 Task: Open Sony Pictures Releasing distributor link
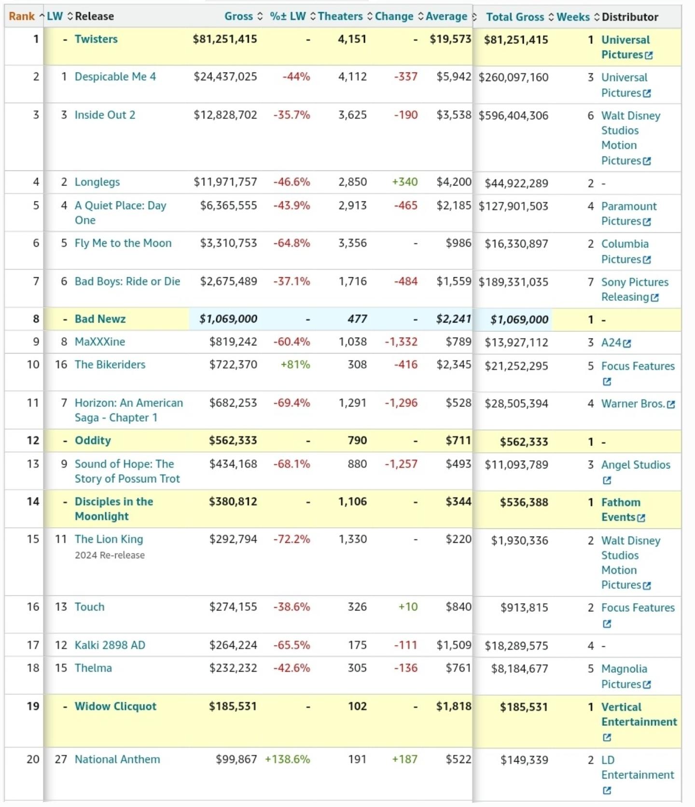tap(635, 289)
